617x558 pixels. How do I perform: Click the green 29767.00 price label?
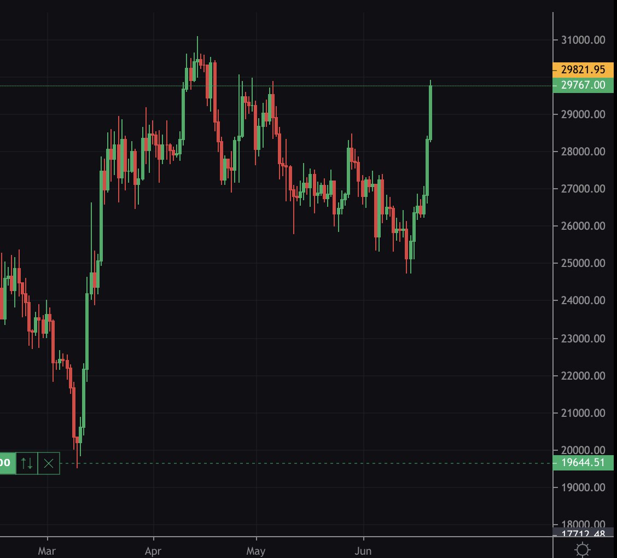[x=583, y=85]
